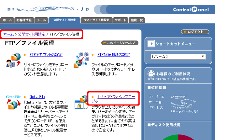Click the ユーザーID label
Viewport: 228px width, 140px height.
tap(156, 97)
